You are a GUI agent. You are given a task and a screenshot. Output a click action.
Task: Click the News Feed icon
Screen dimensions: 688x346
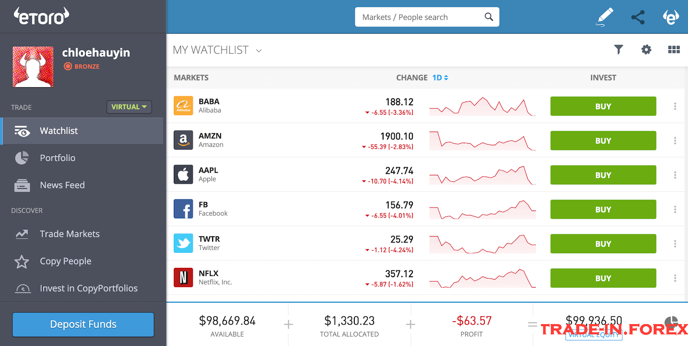click(x=22, y=185)
